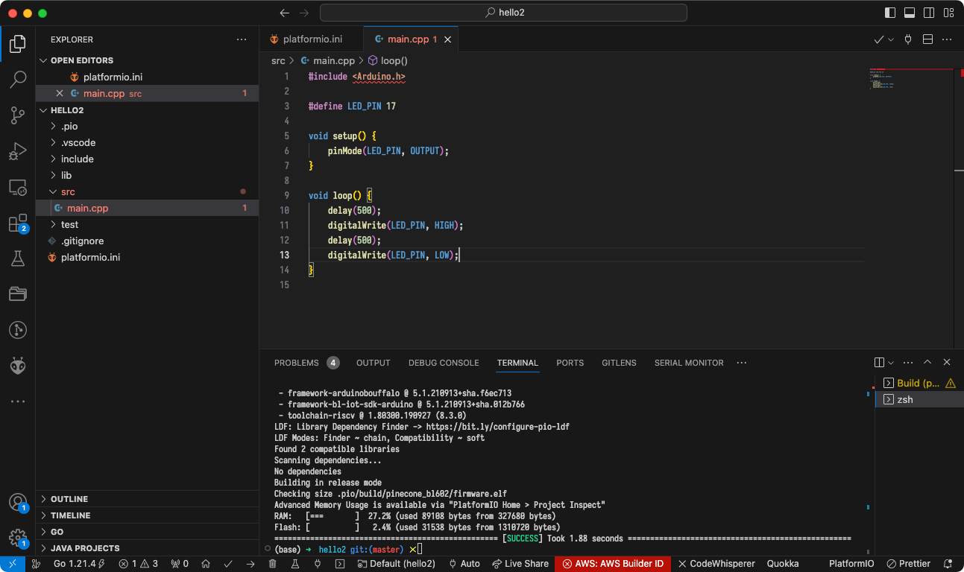
Task: Select the Build terminal task entry
Action: point(919,383)
